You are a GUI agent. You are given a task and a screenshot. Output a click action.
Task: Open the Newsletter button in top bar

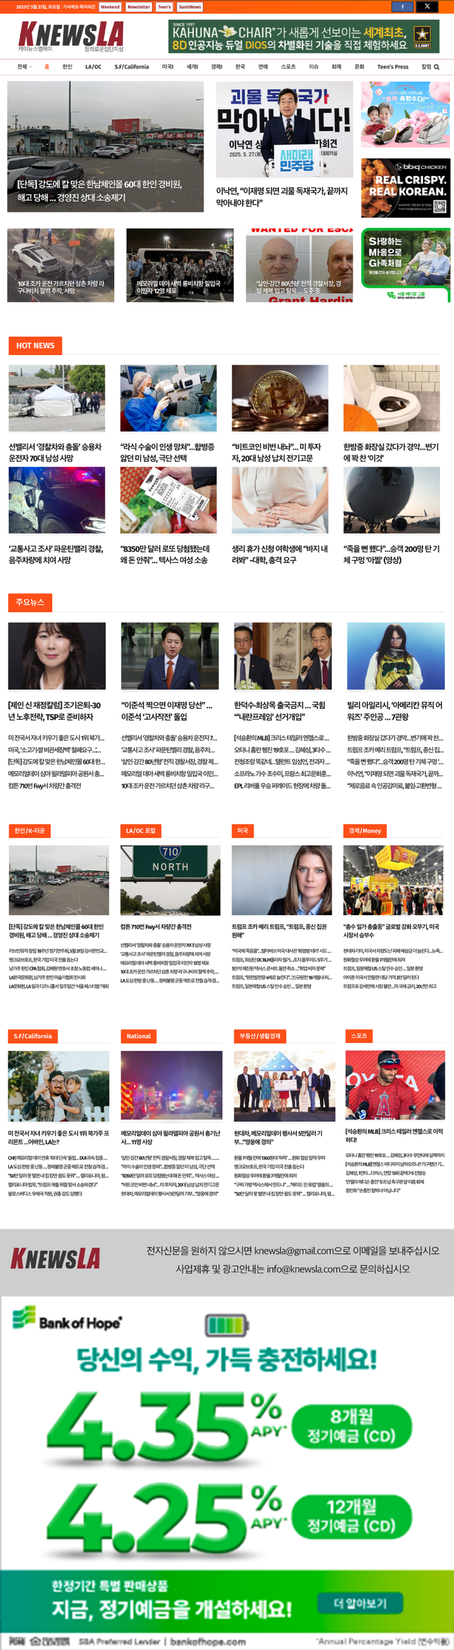[138, 6]
